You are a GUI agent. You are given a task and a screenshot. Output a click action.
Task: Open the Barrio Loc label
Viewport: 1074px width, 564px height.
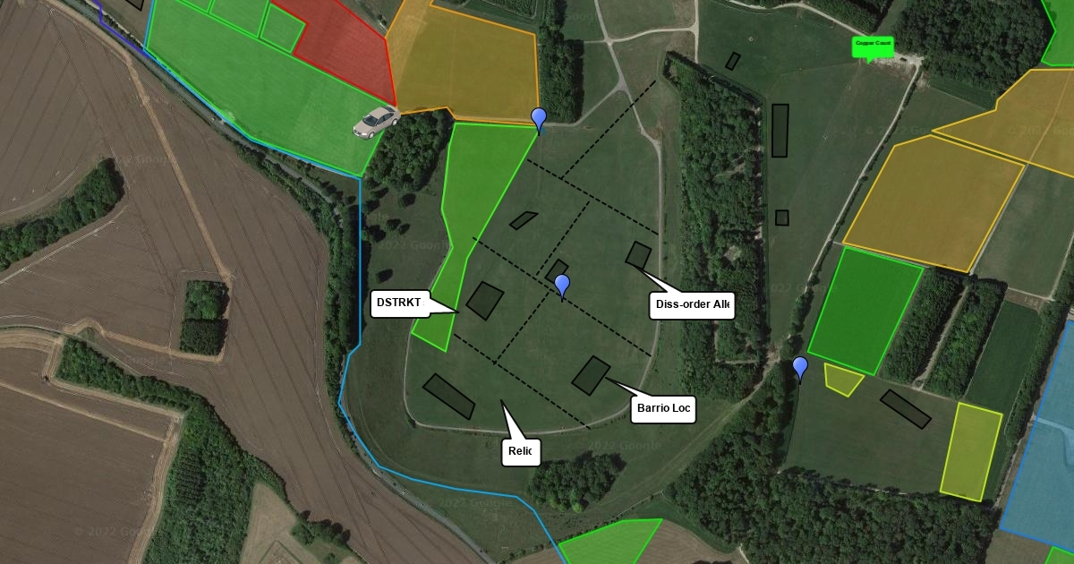click(663, 409)
